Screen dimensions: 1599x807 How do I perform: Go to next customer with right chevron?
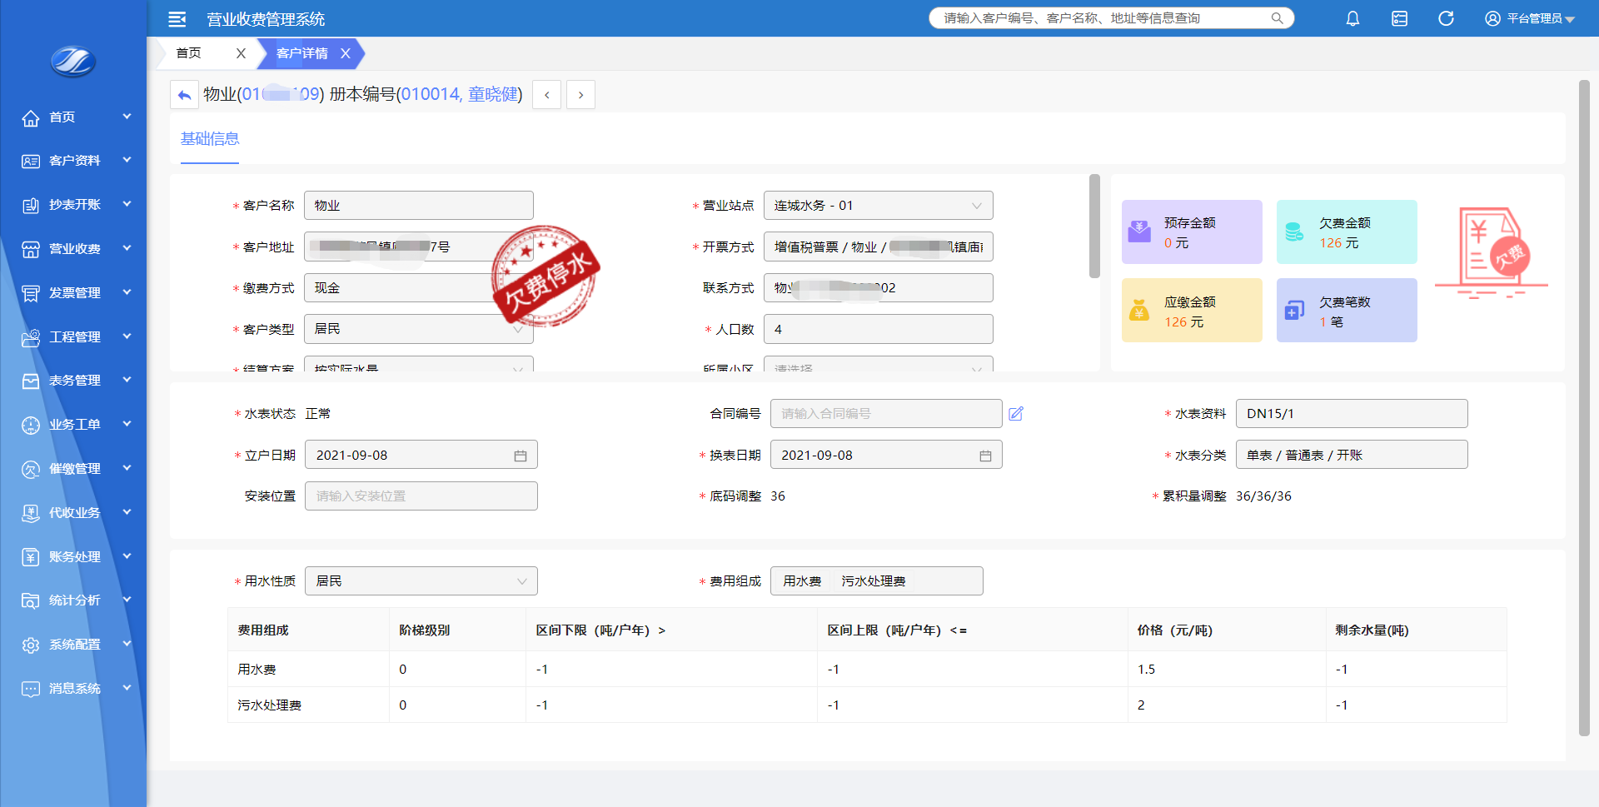click(x=580, y=95)
